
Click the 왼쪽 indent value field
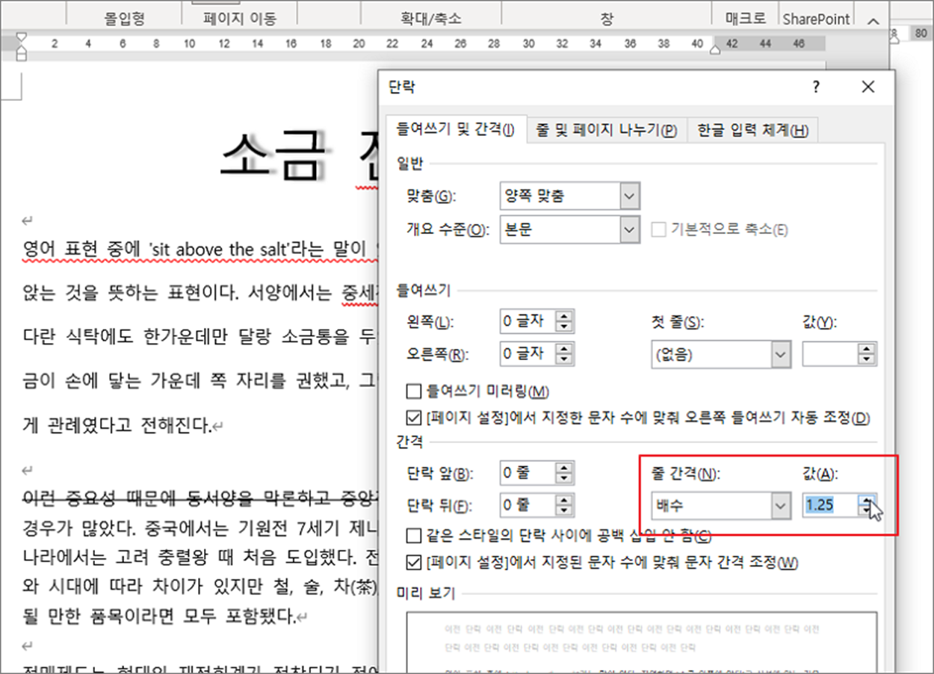click(x=527, y=322)
